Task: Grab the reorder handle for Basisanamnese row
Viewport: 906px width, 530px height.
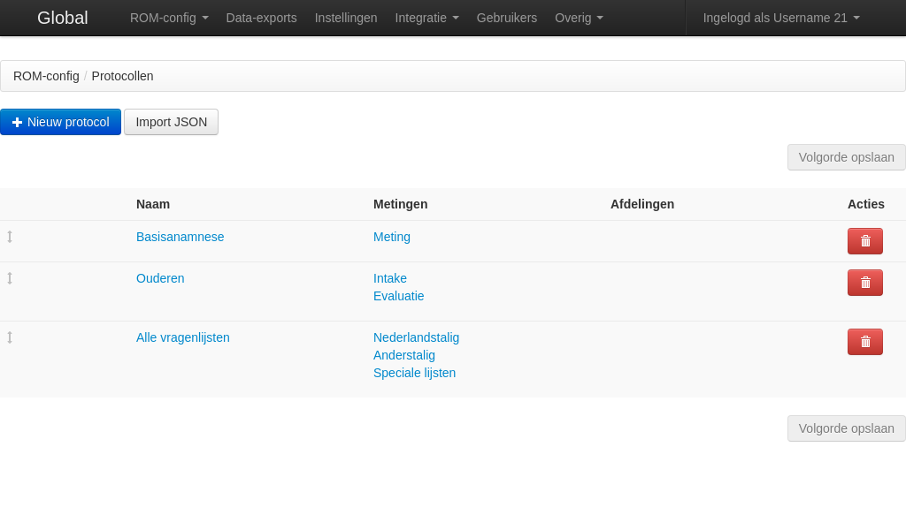Action: pos(10,237)
